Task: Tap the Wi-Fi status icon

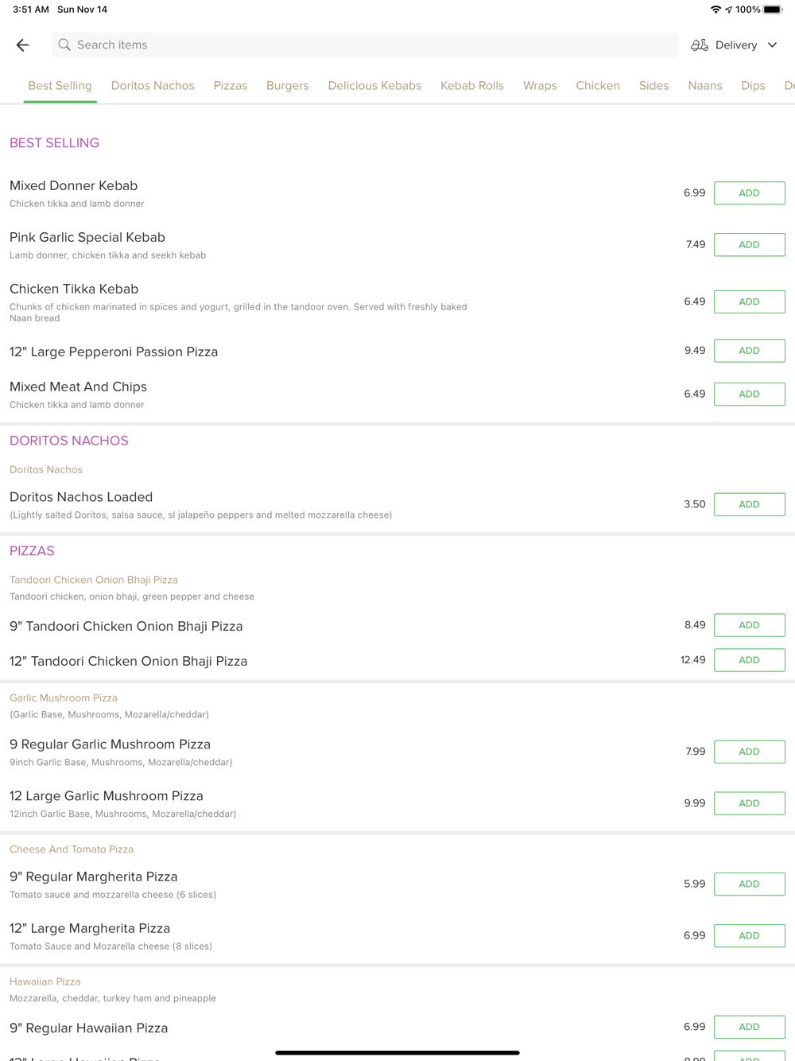Action: pos(715,10)
